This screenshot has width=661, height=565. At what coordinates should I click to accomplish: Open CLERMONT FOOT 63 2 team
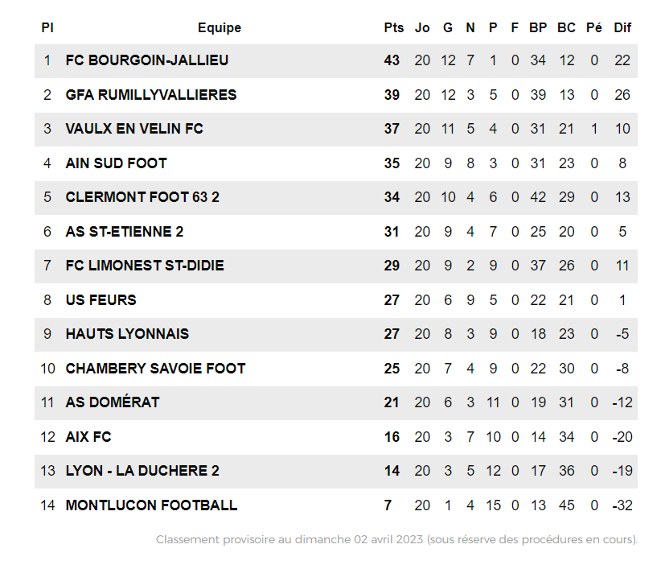click(142, 197)
